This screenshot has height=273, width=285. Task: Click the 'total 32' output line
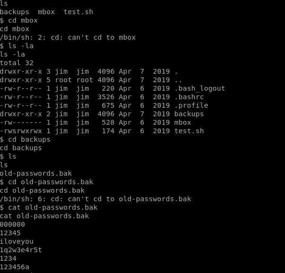pyautogui.click(x=17, y=63)
